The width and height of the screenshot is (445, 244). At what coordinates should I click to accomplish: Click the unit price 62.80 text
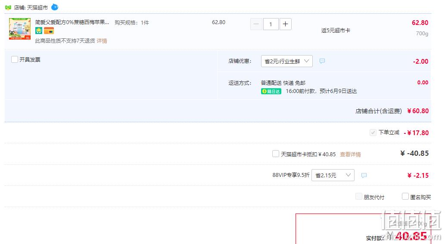click(218, 22)
